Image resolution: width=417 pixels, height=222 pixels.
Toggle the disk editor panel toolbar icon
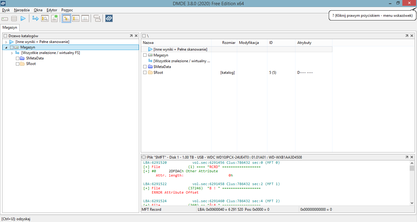(x=85, y=19)
